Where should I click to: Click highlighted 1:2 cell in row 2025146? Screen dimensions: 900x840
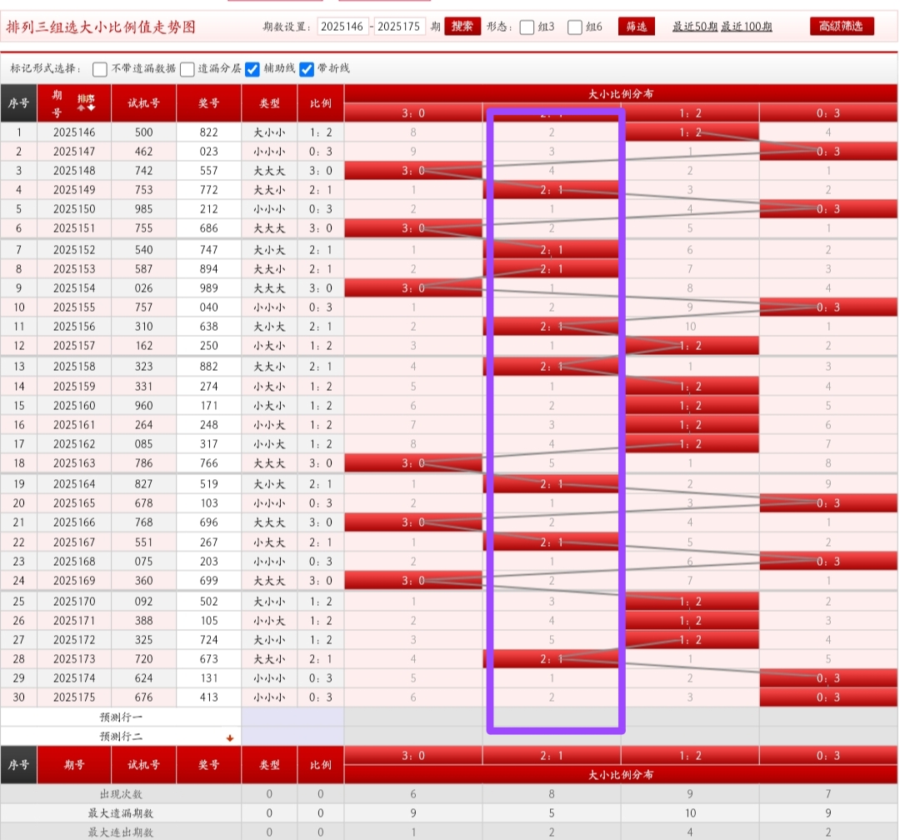[x=690, y=132]
